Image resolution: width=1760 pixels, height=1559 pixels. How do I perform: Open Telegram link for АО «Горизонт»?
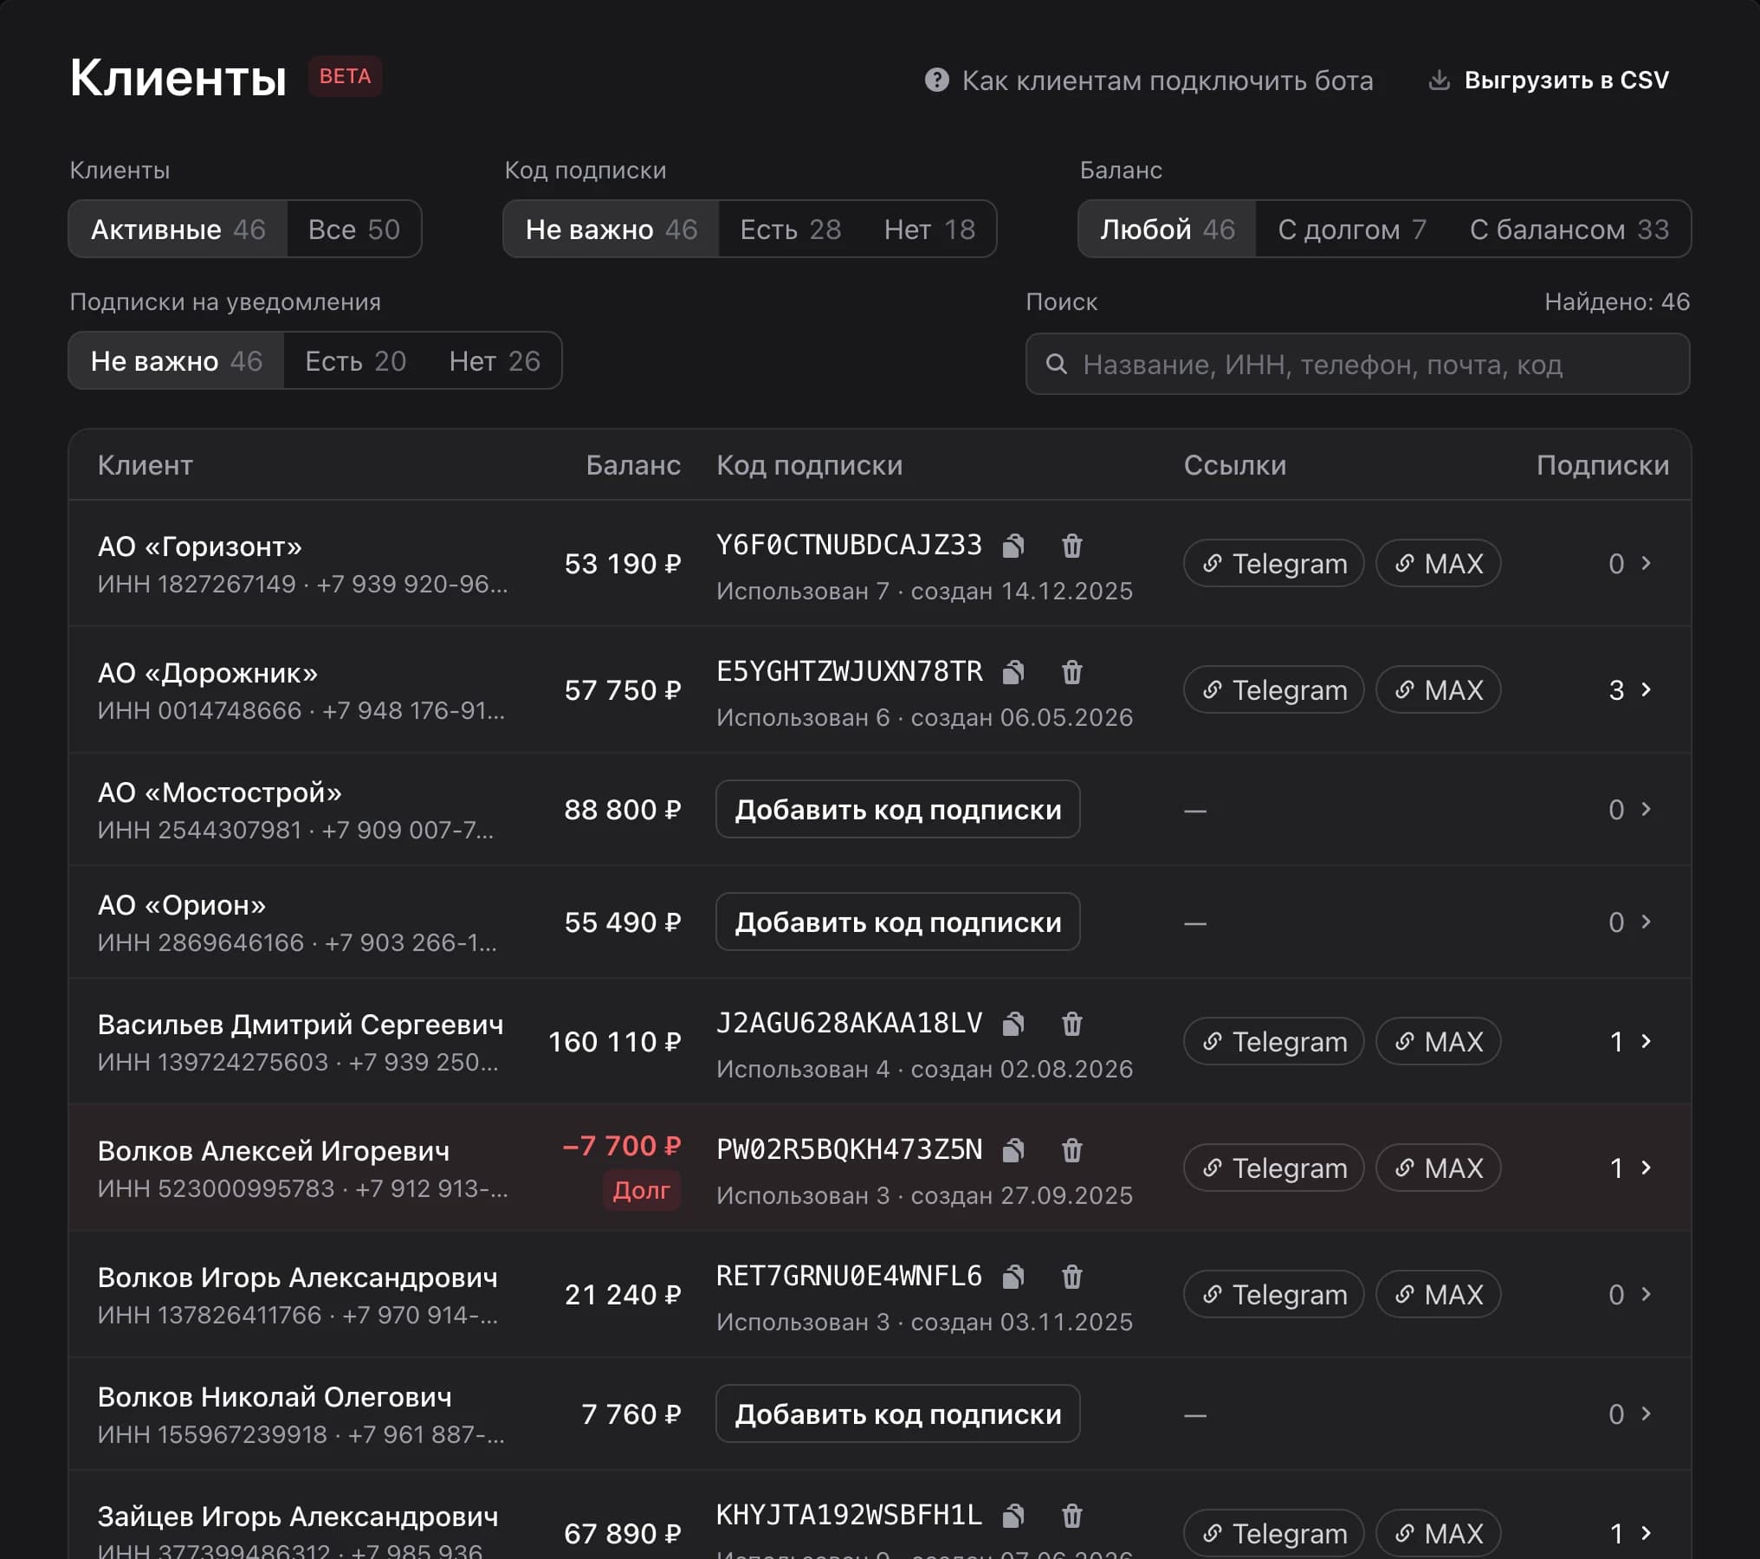click(x=1274, y=564)
